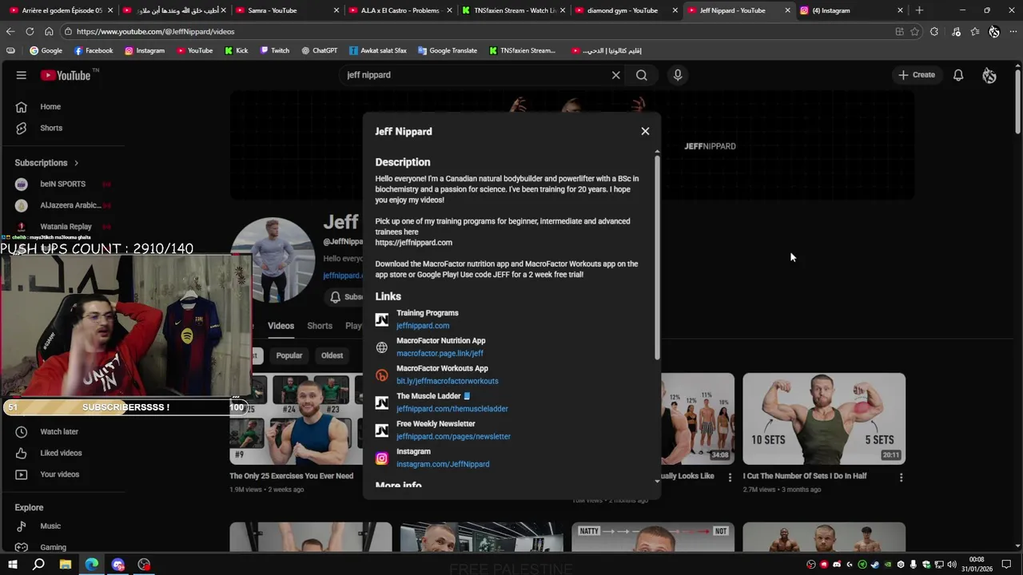Add page to favorites star
The height and width of the screenshot is (575, 1023).
pos(914,31)
